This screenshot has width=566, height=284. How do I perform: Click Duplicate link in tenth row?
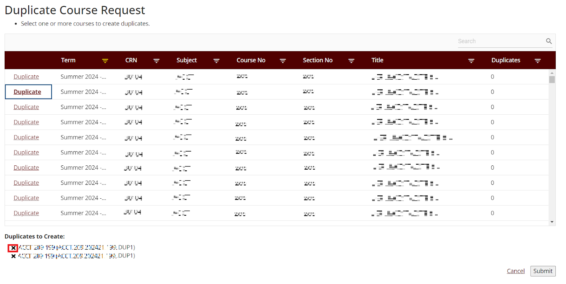click(26, 213)
